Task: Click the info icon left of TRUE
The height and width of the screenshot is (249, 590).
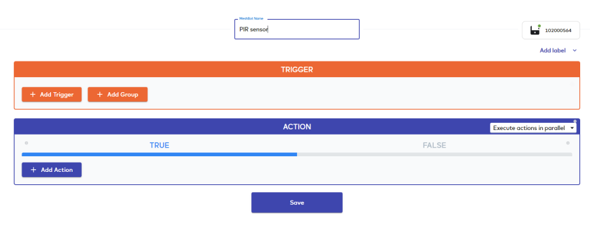Action: coord(26,143)
